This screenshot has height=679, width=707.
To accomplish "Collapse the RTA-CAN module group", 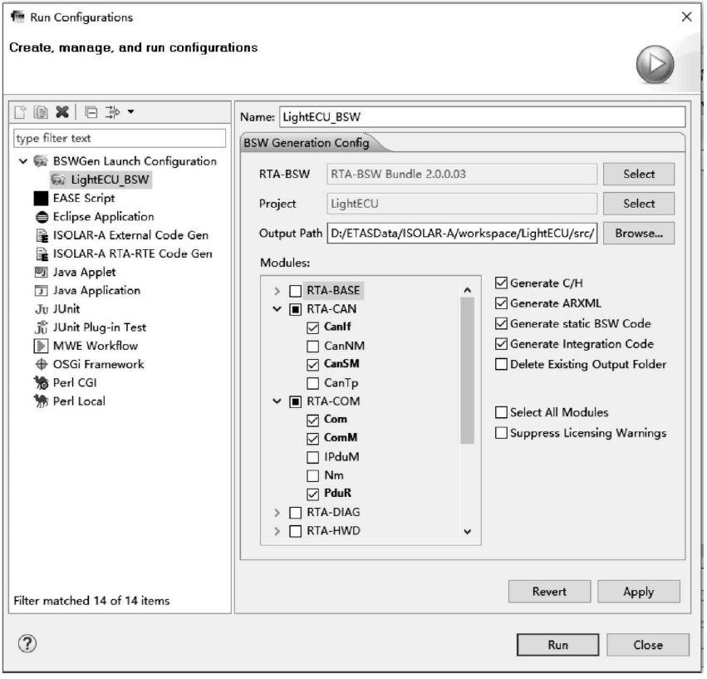I will (277, 310).
